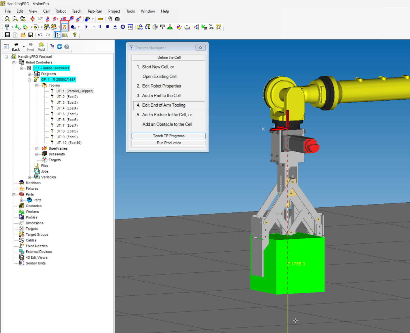Click the grid spreadsheet icon
410x333 pixels.
click(7, 35)
